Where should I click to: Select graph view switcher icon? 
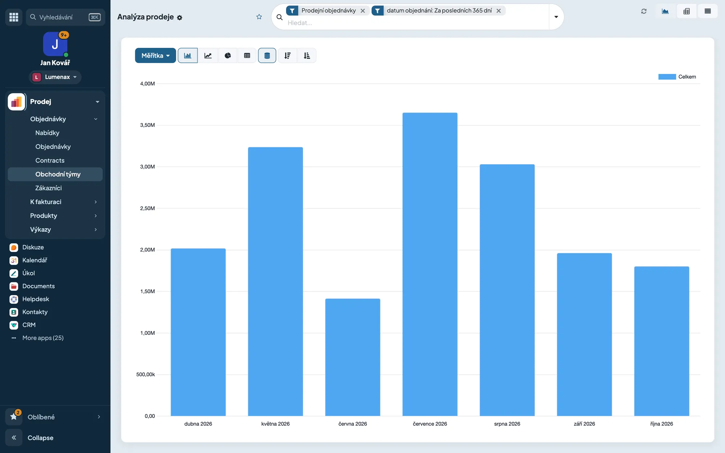coord(665,11)
